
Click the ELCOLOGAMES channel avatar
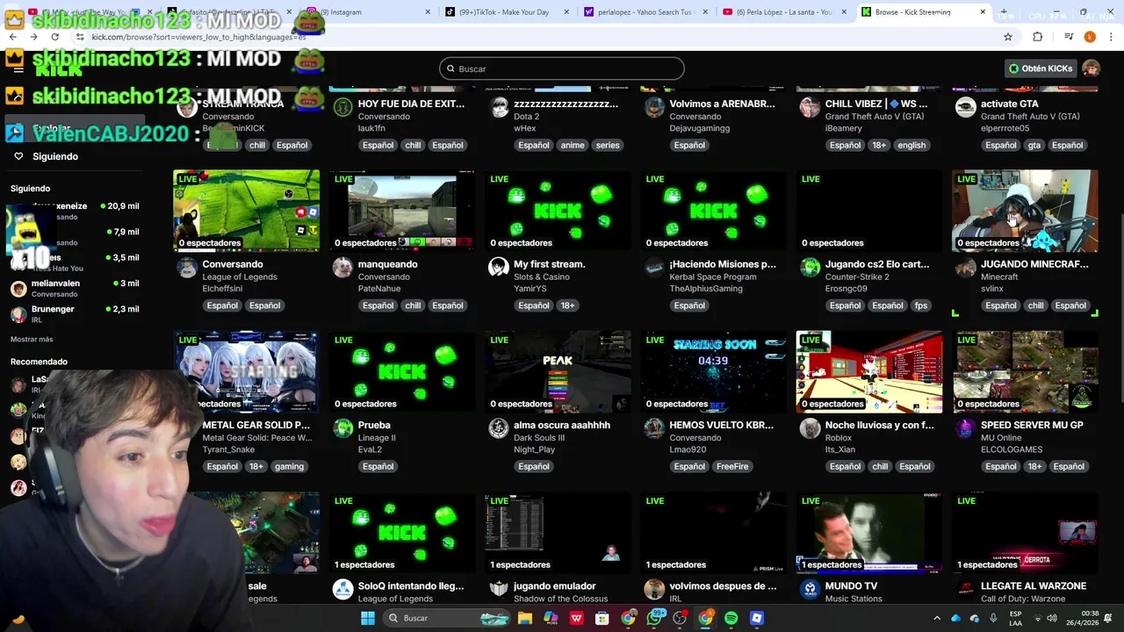click(966, 428)
